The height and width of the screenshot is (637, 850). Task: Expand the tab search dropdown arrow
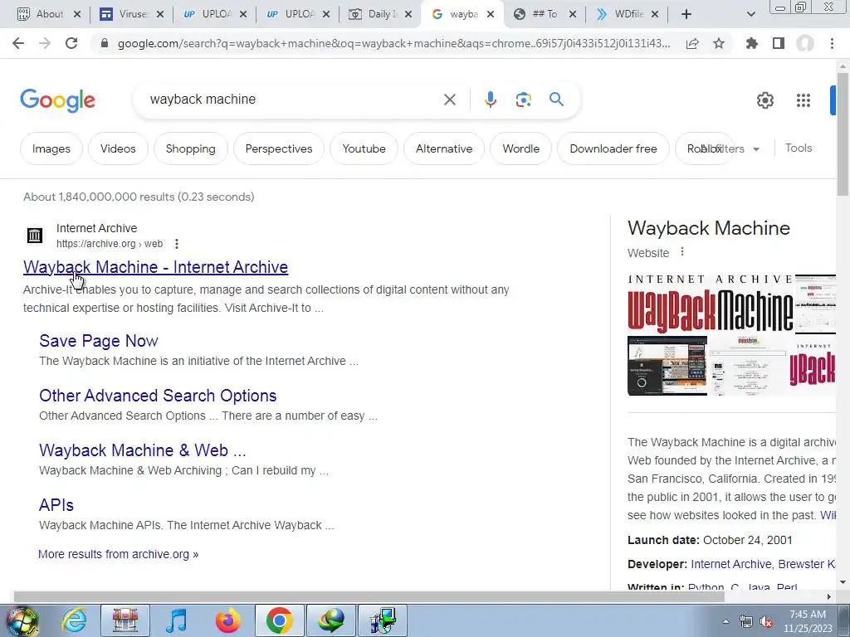tap(750, 14)
